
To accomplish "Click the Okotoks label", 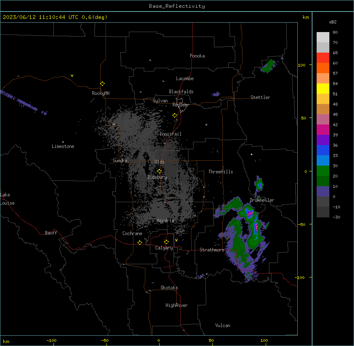I will [x=169, y=288].
